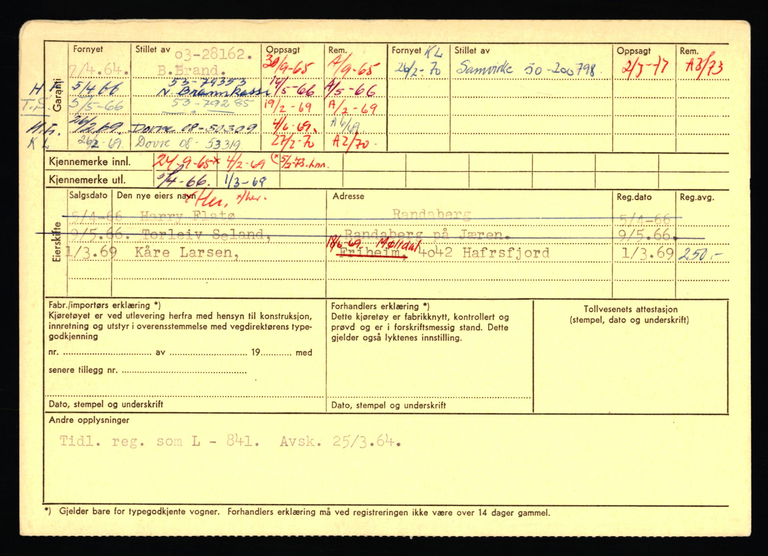Click the 'Andre opplysninger' label
This screenshot has width=768, height=556.
(89, 420)
